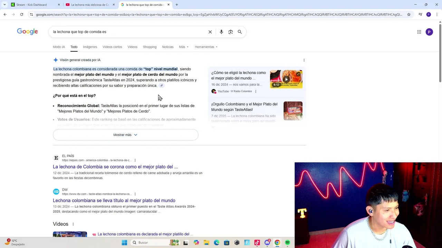The image size is (442, 248).
Task: Open the Chrome profile avatar
Action: 429,14
